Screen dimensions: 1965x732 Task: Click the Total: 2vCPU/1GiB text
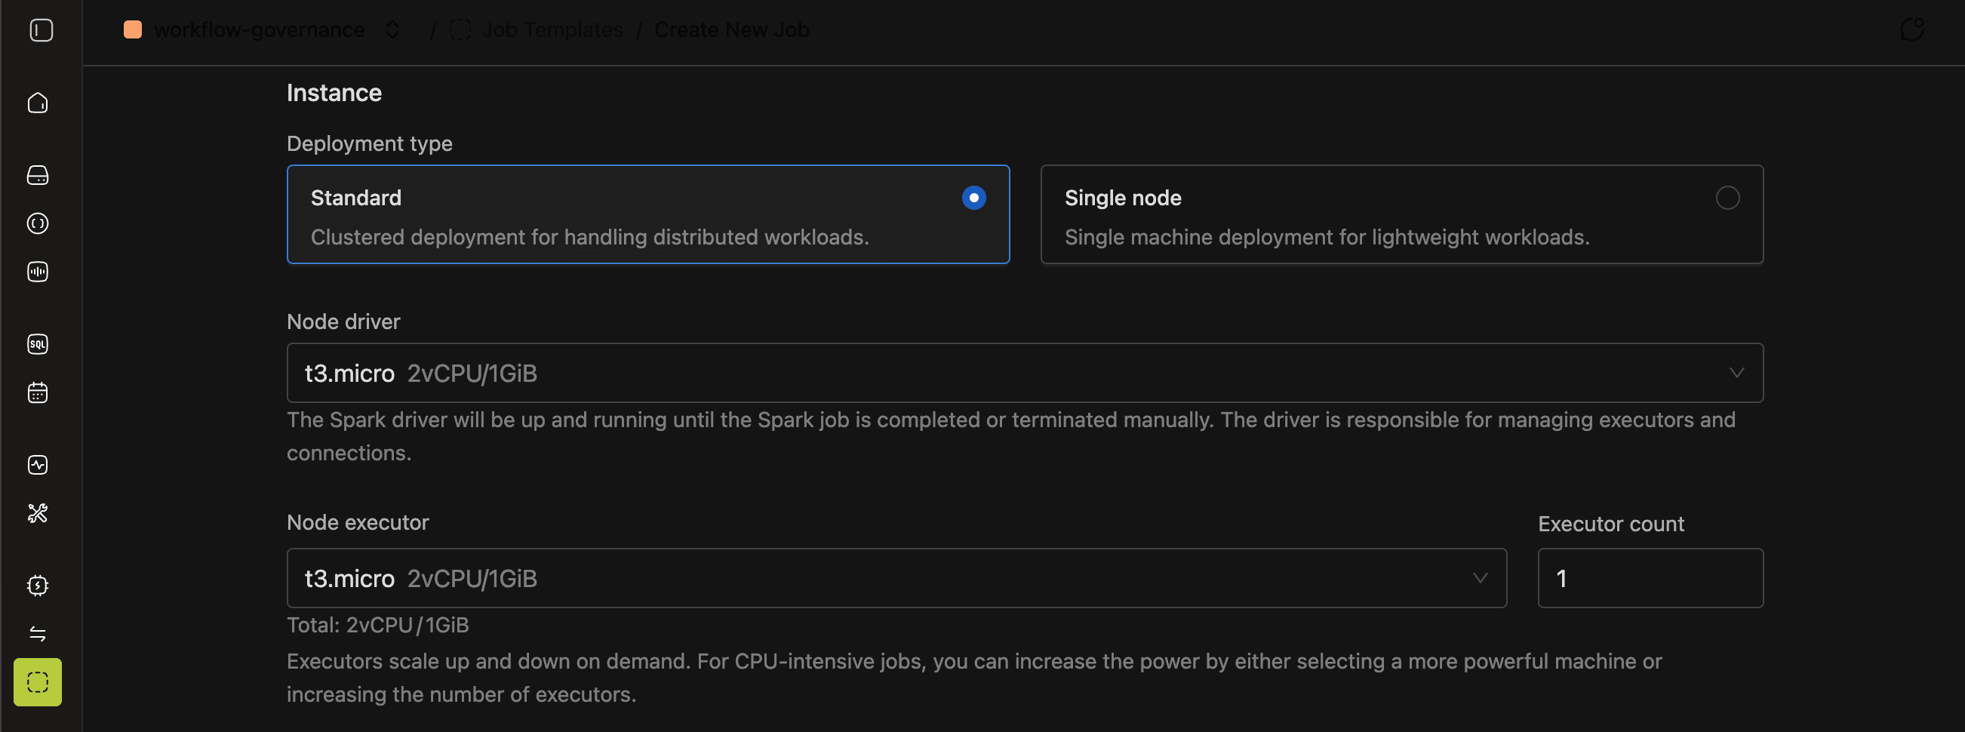(377, 626)
